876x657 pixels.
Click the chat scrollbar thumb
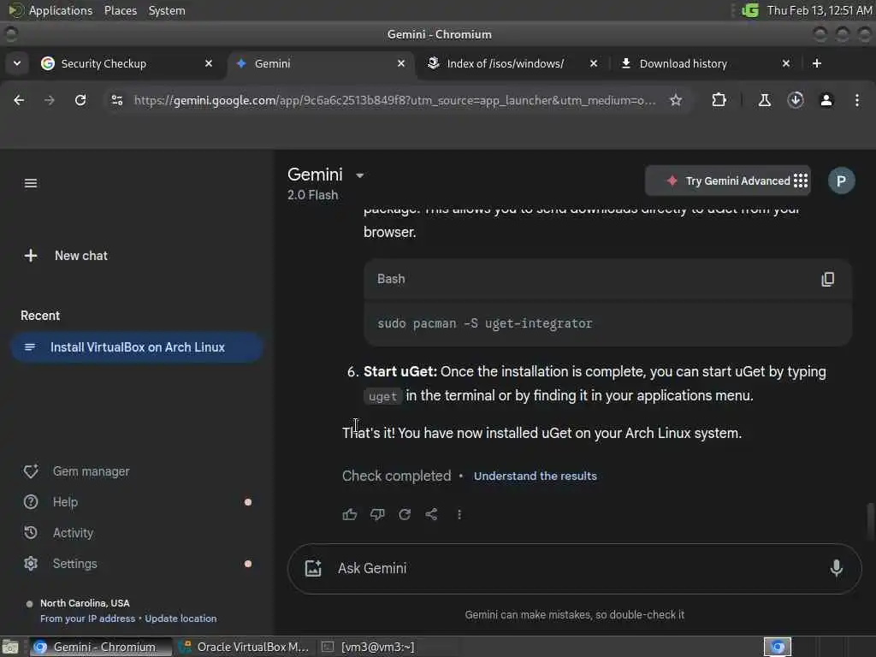click(x=870, y=522)
